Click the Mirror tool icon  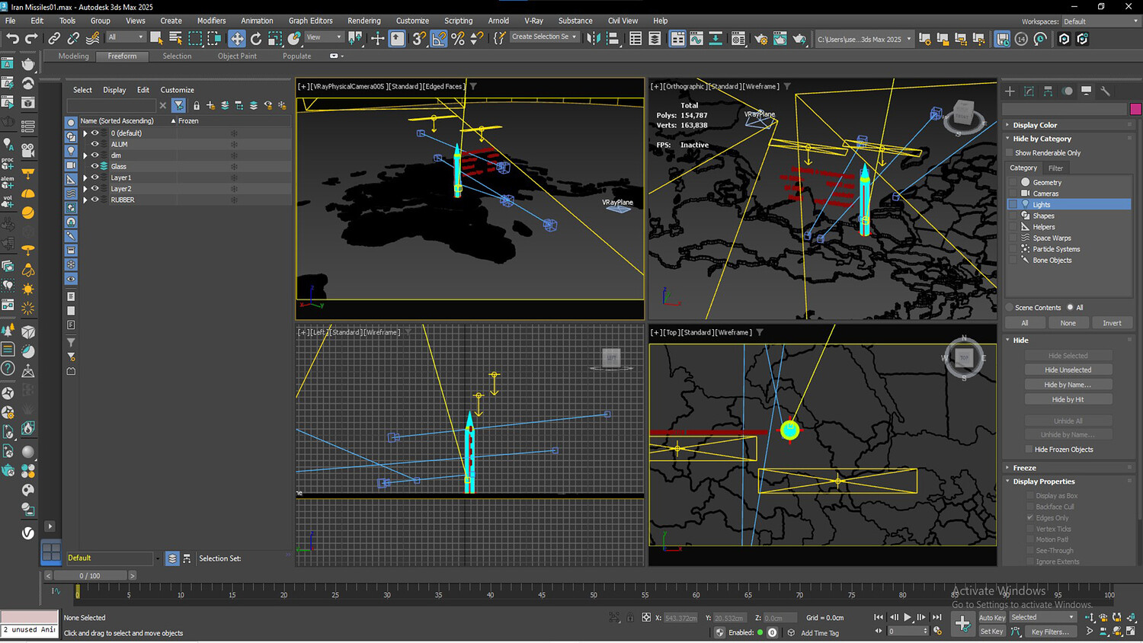pyautogui.click(x=593, y=38)
